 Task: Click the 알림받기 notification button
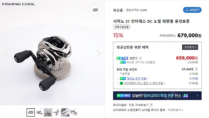click(192, 10)
